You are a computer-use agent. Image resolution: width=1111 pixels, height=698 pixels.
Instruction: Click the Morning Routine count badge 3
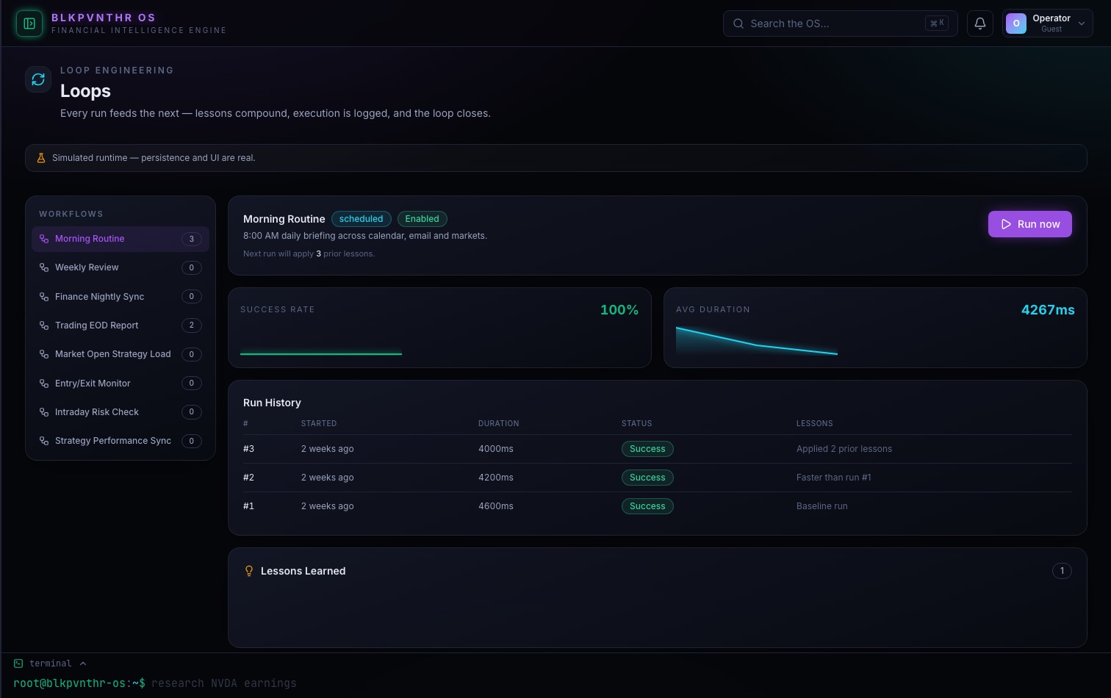(x=192, y=239)
